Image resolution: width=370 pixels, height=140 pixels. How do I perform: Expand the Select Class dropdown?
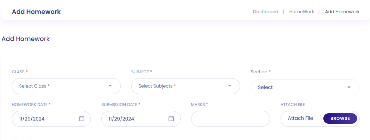[x=66, y=86]
